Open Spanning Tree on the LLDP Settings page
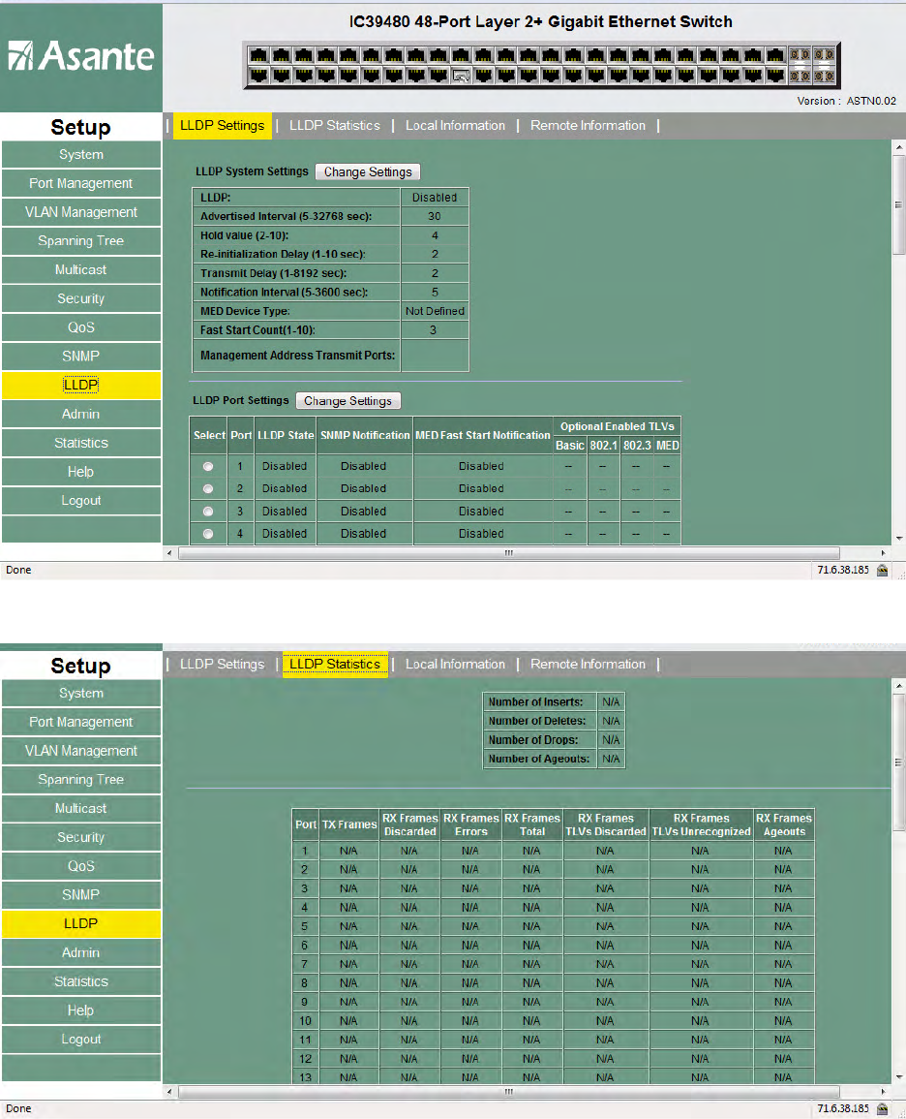 click(81, 241)
